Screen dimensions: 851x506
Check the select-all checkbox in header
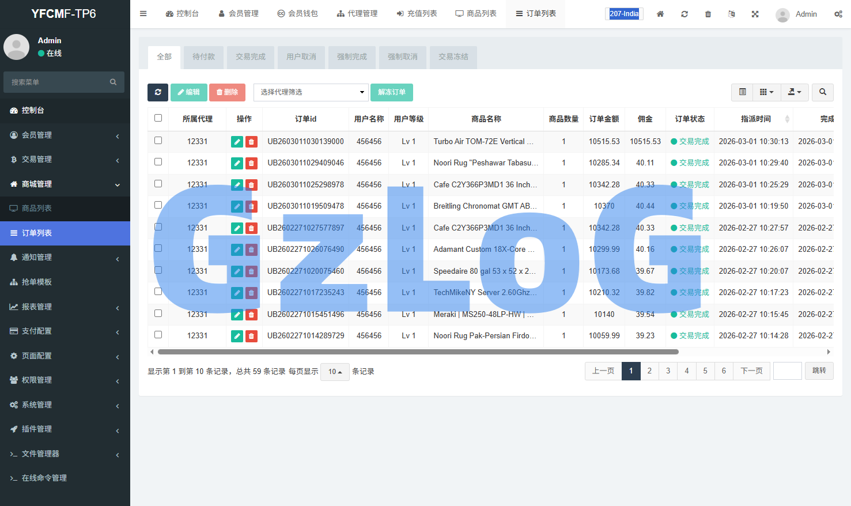tap(158, 118)
